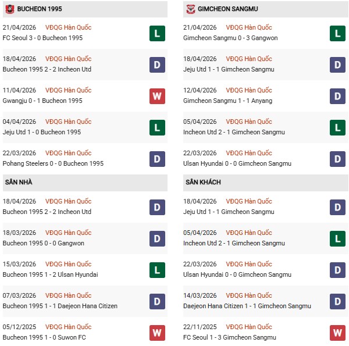Click D badge for Pohang Steelers 0-0 match
This screenshot has height=346, width=349.
(x=157, y=159)
